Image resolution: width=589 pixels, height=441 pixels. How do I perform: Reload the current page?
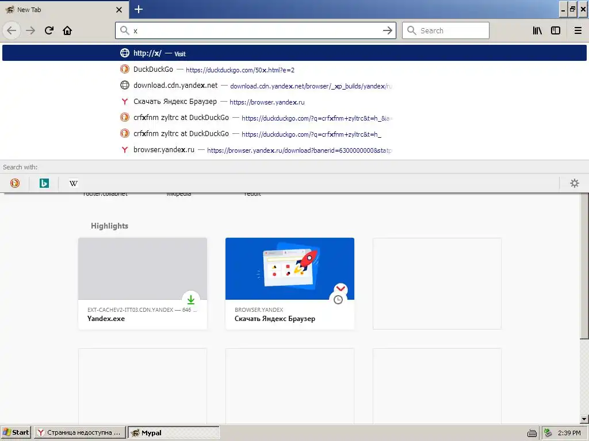pyautogui.click(x=49, y=30)
